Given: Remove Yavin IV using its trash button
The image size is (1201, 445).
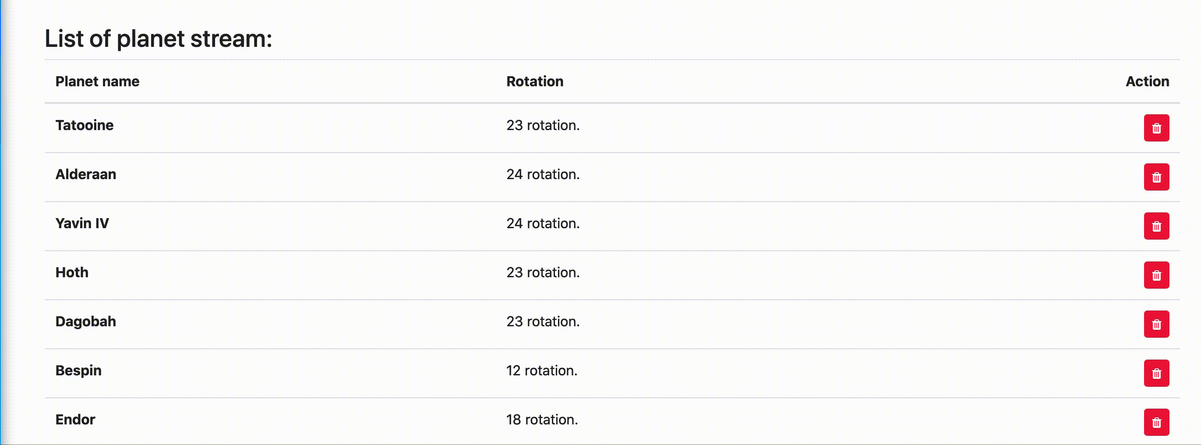Looking at the screenshot, I should pyautogui.click(x=1156, y=226).
